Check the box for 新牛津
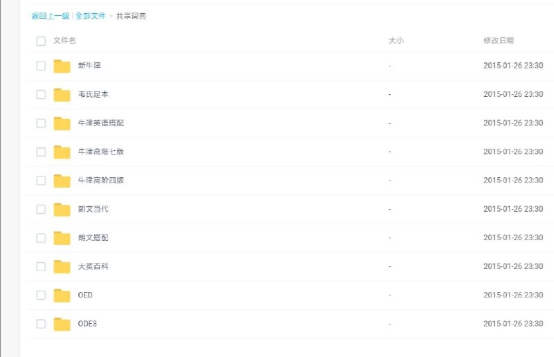Image resolution: width=554 pixels, height=357 pixels. coord(41,66)
